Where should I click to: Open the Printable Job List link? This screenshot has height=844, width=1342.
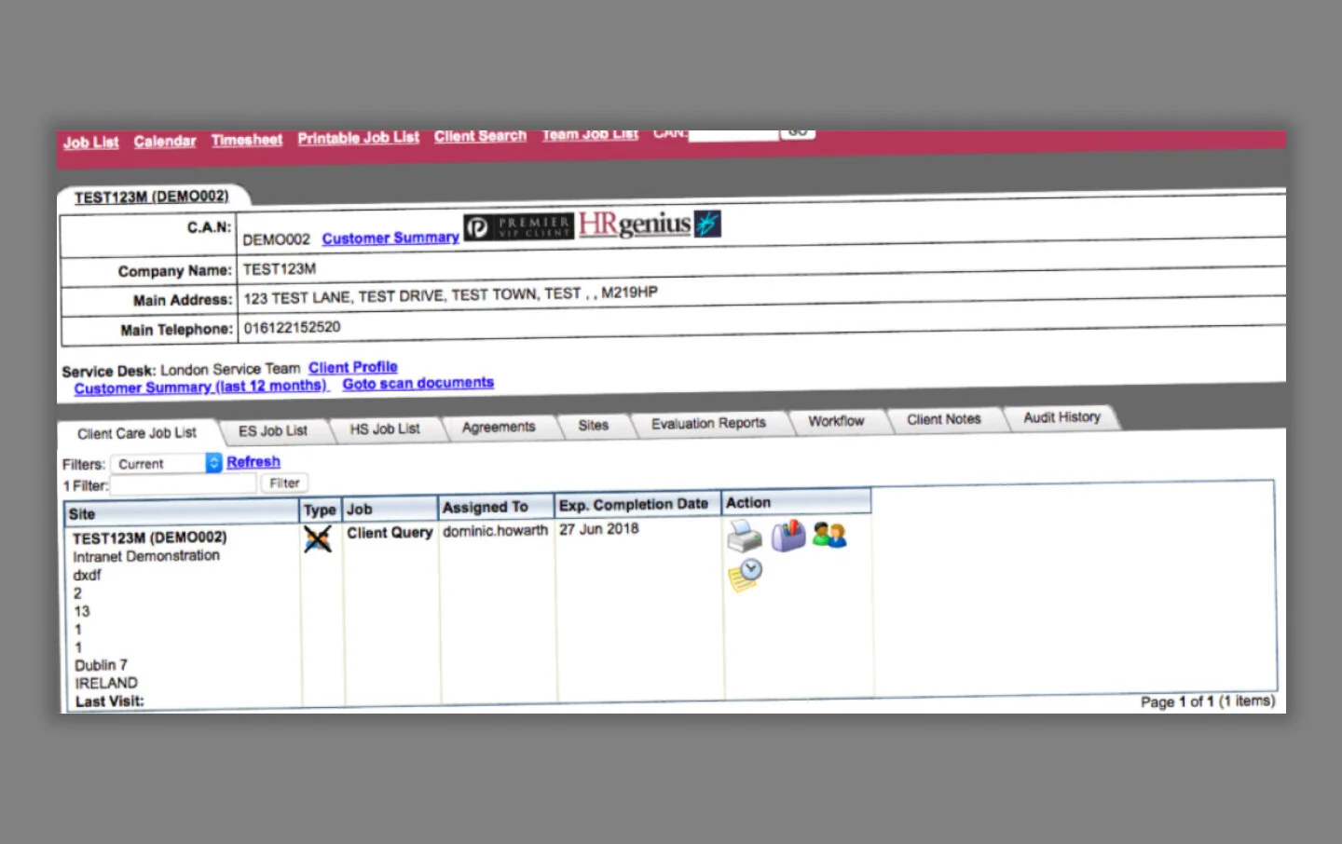pos(359,138)
